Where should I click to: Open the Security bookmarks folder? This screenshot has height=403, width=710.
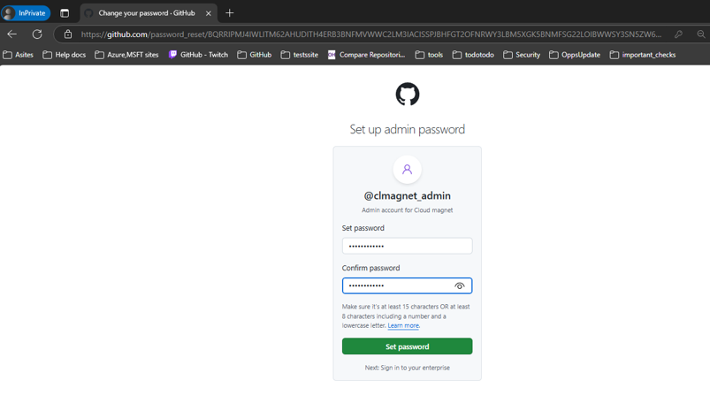[522, 55]
